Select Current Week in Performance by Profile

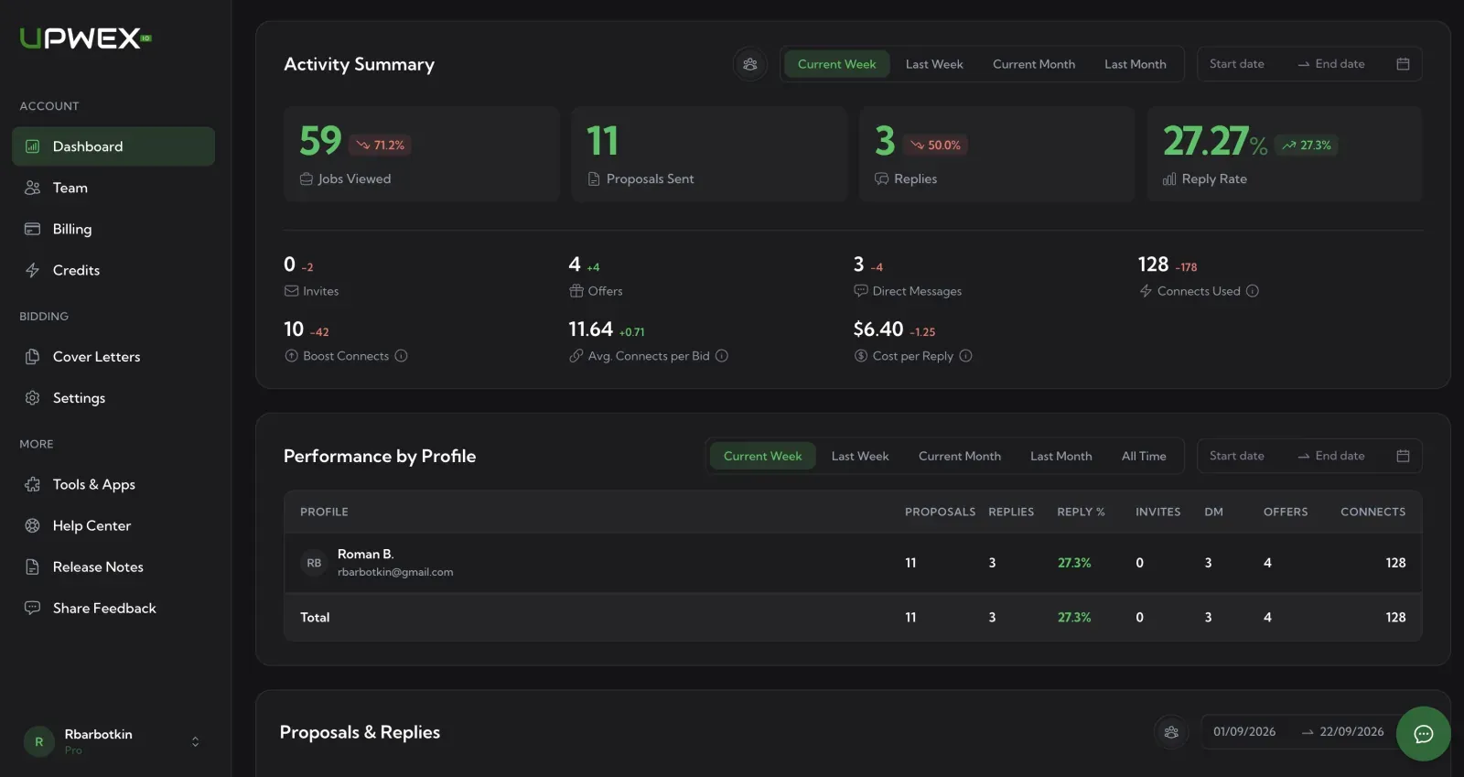(762, 456)
